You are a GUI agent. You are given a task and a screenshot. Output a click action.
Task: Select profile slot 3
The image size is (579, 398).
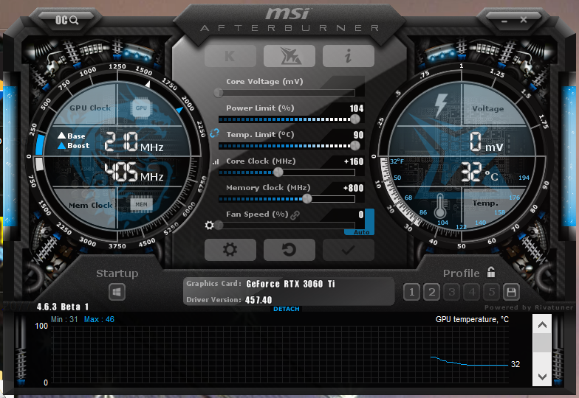click(452, 292)
